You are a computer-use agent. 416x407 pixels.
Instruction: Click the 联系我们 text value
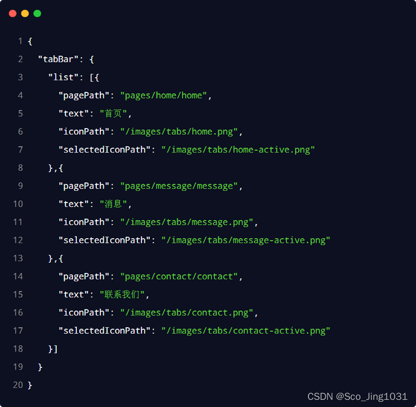click(122, 295)
